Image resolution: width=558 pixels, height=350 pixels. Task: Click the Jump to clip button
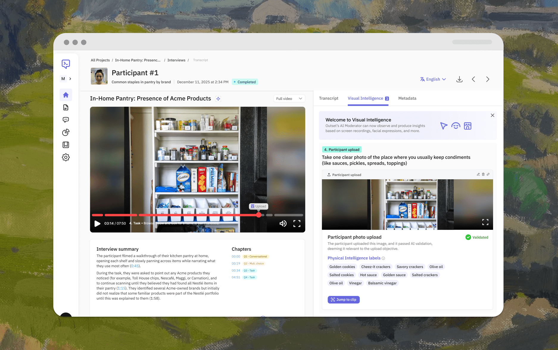343,299
